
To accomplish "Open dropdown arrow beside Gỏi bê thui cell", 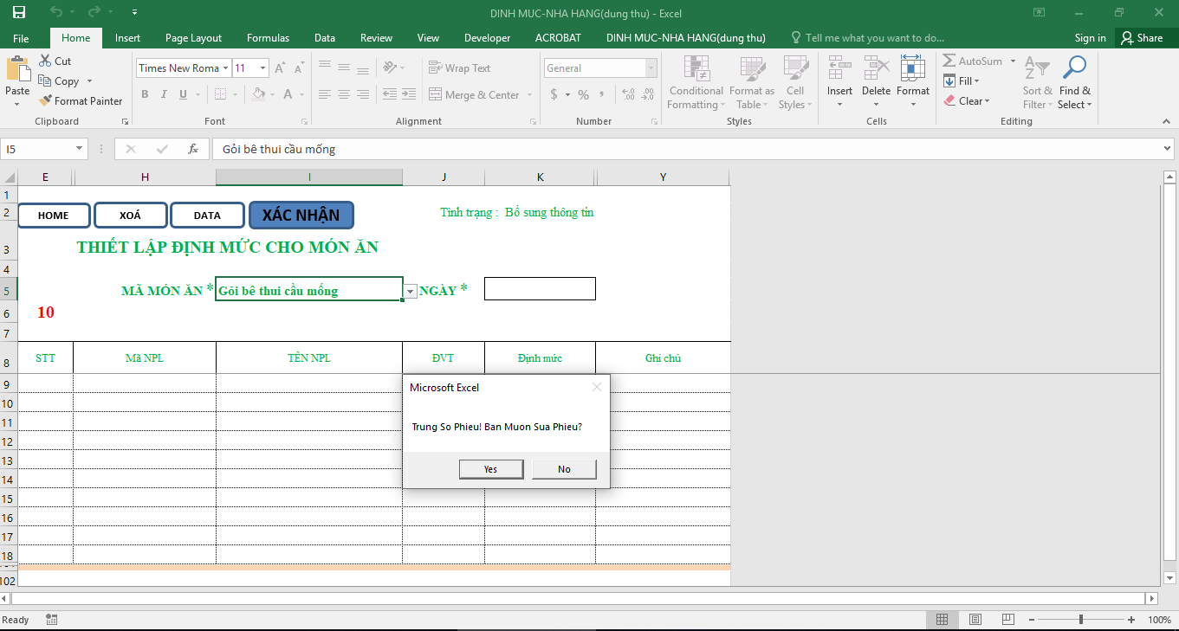I will click(411, 292).
